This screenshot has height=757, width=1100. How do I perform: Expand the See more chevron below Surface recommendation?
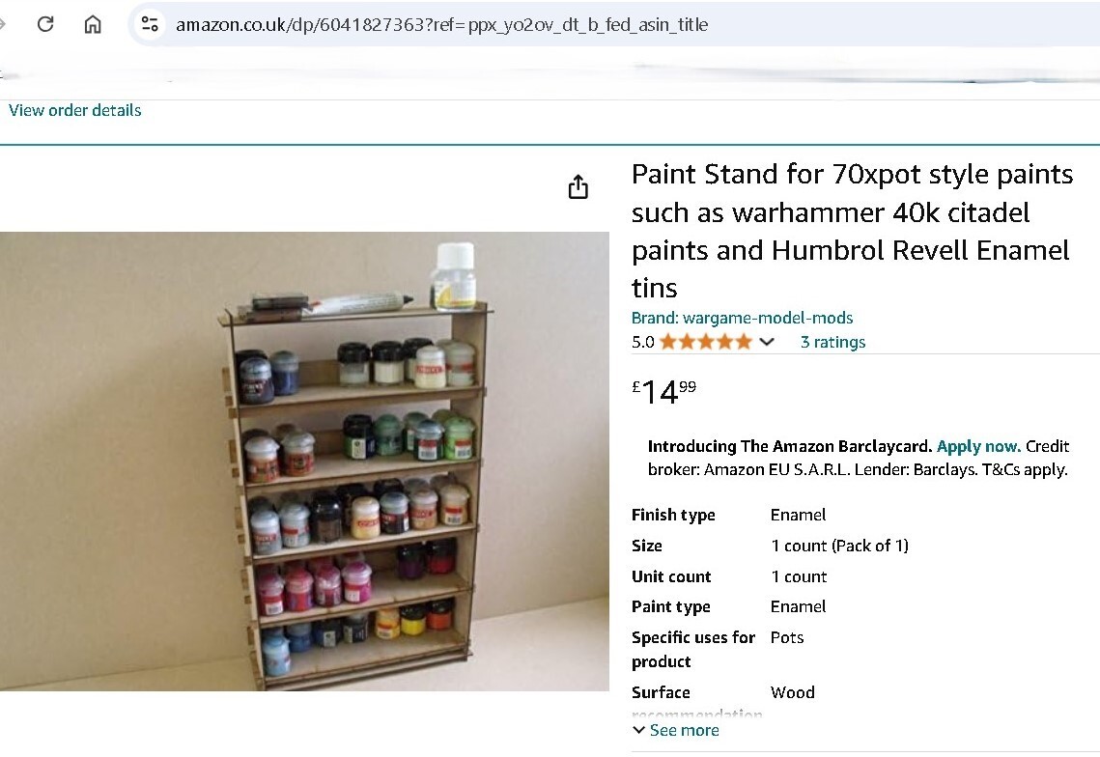click(x=638, y=730)
